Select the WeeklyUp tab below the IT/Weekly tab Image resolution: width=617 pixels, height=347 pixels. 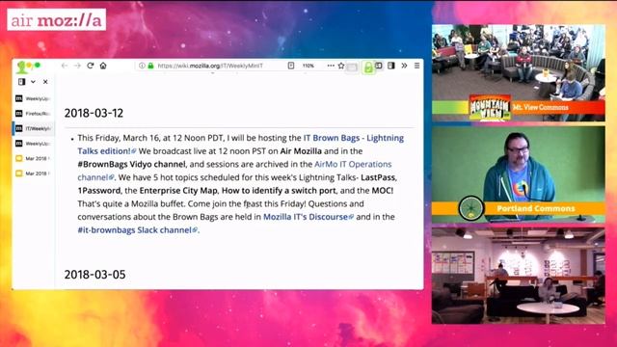pos(33,144)
